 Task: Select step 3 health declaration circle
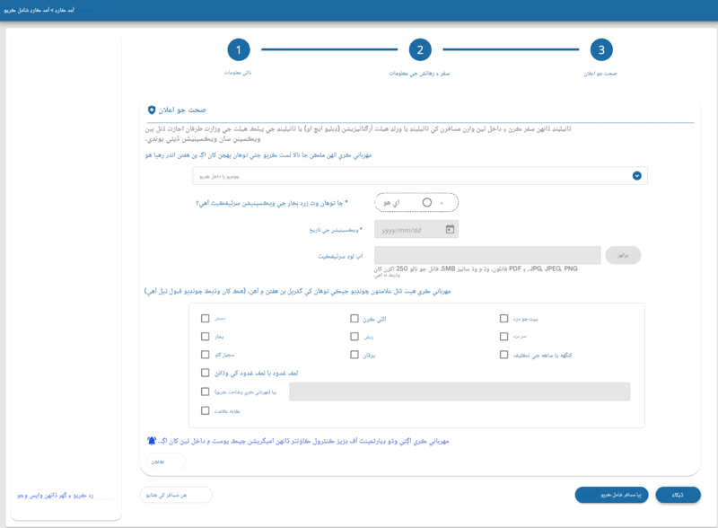[x=601, y=50]
